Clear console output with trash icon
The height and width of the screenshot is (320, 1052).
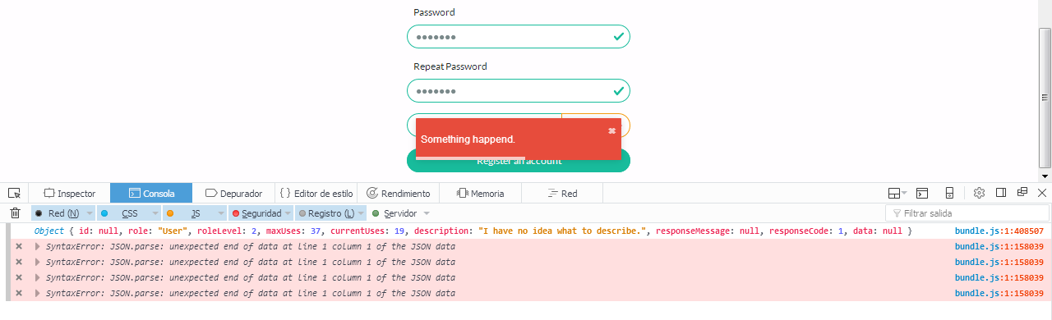pos(15,213)
